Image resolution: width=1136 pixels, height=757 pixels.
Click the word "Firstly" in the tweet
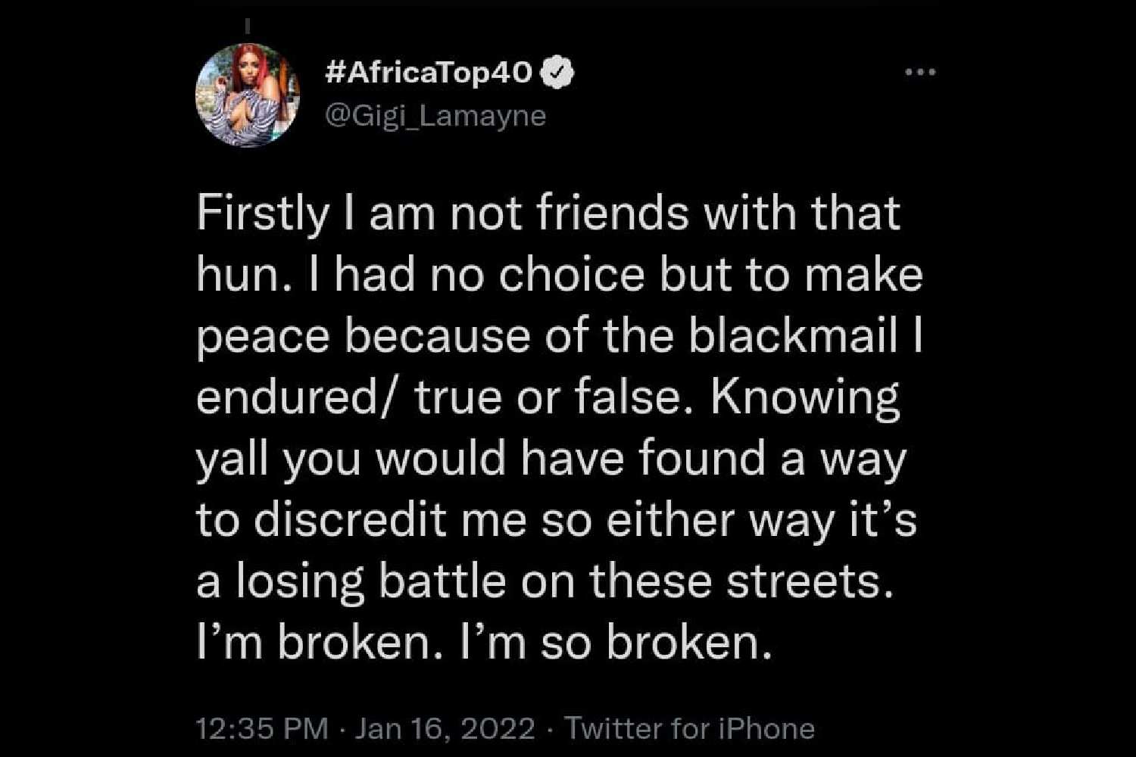[263, 214]
